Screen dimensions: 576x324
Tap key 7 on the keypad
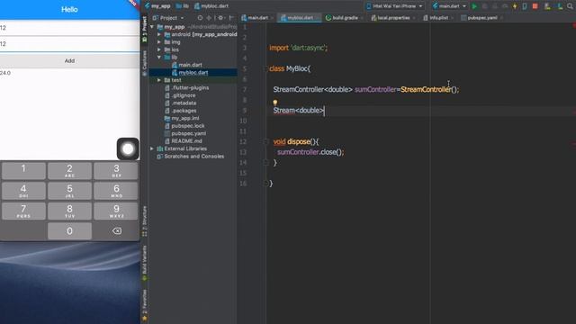23,211
